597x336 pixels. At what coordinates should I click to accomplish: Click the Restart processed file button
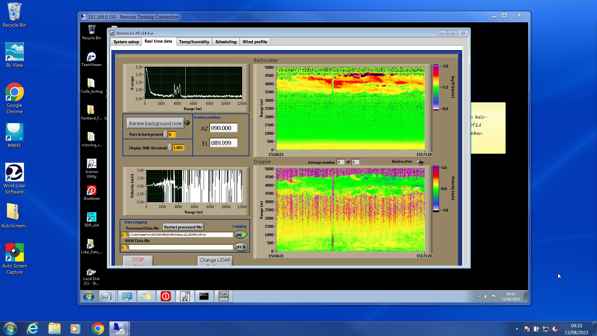[183, 227]
